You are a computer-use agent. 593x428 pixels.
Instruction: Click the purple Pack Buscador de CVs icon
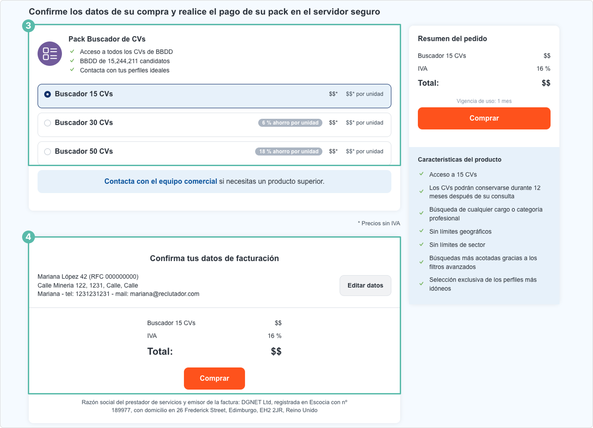pyautogui.click(x=50, y=53)
